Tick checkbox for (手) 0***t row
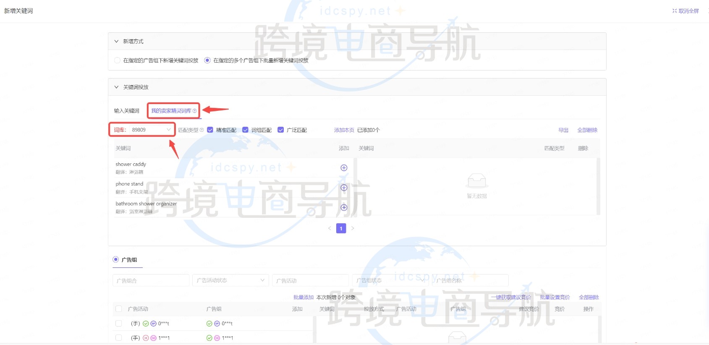The width and height of the screenshot is (709, 345). pos(118,324)
